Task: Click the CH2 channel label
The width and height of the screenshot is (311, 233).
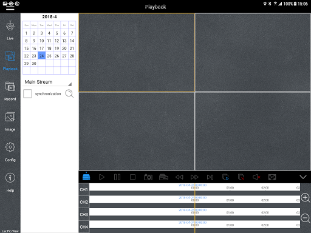Action: click(84, 202)
